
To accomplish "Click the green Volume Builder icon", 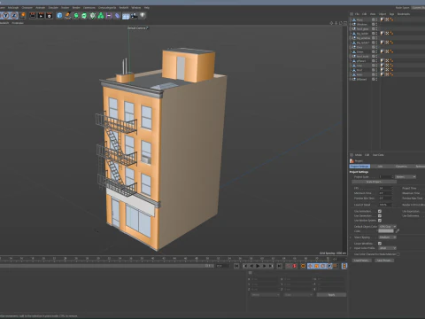I will (x=101, y=15).
